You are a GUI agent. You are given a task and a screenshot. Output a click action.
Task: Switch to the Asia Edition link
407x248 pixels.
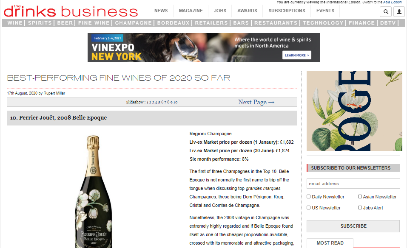click(392, 2)
